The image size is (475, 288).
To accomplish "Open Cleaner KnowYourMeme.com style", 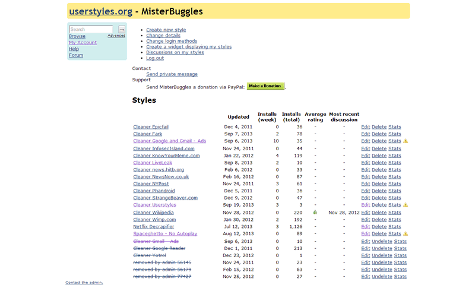I will pos(166,156).
